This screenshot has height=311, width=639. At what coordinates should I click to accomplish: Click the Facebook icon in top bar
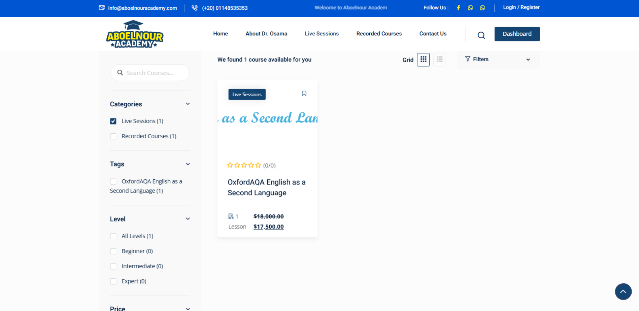tap(458, 8)
